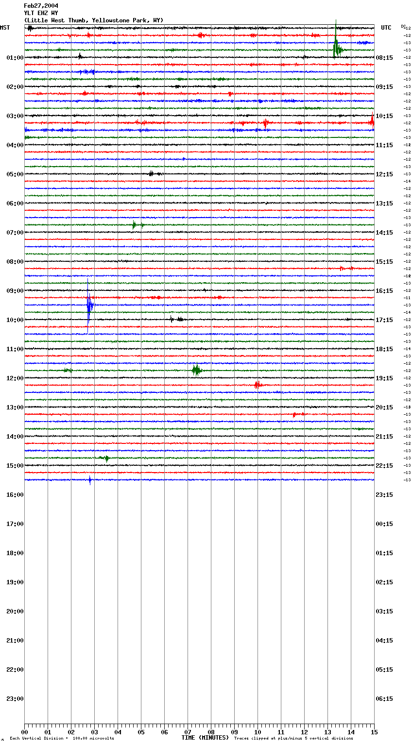Click the 12:15 UTC time label

point(384,174)
